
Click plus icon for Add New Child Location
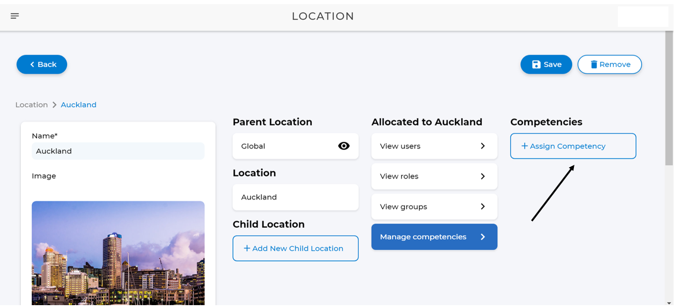[x=247, y=248]
